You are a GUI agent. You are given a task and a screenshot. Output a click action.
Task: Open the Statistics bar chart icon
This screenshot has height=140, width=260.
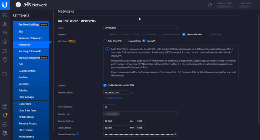(x=5, y=24)
